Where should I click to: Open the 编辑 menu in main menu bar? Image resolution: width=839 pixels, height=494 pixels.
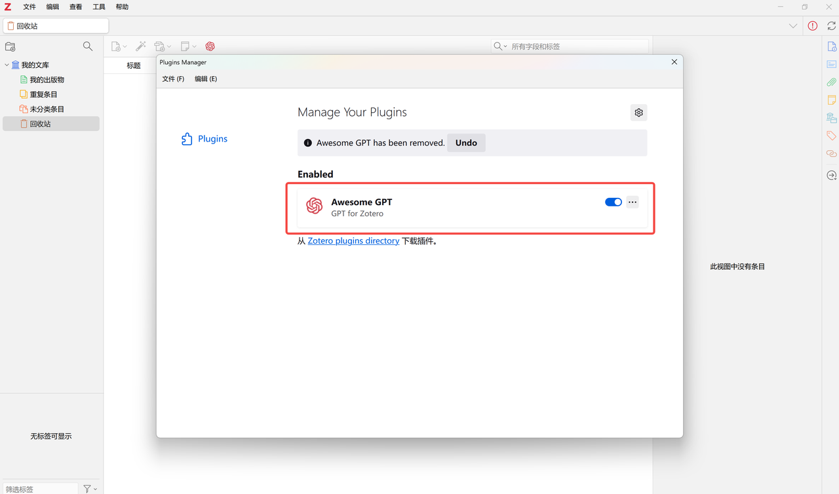[52, 7]
